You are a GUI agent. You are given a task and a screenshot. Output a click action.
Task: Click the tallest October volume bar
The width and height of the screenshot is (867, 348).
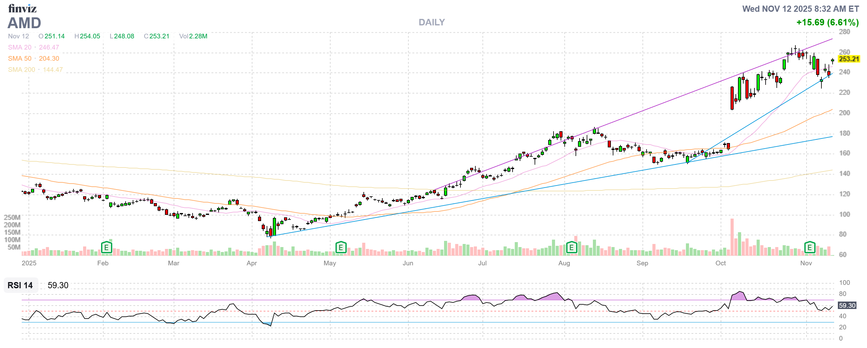(x=732, y=237)
